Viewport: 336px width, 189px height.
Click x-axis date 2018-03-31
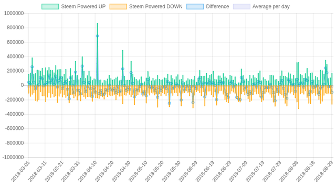click(x=70, y=172)
